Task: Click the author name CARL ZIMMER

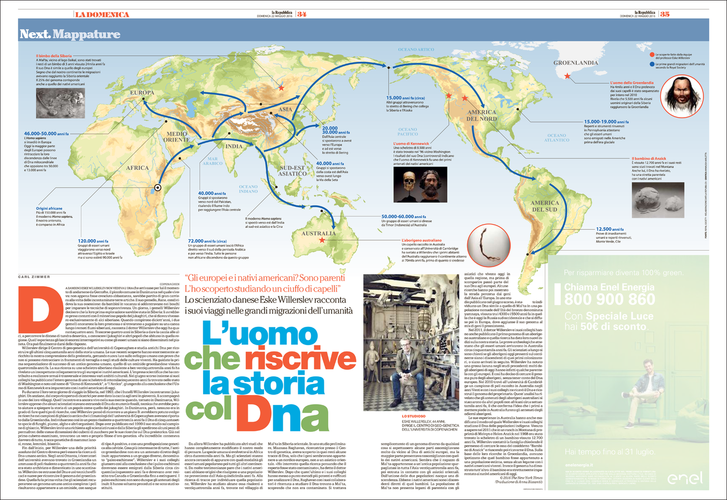Action: click(34, 277)
